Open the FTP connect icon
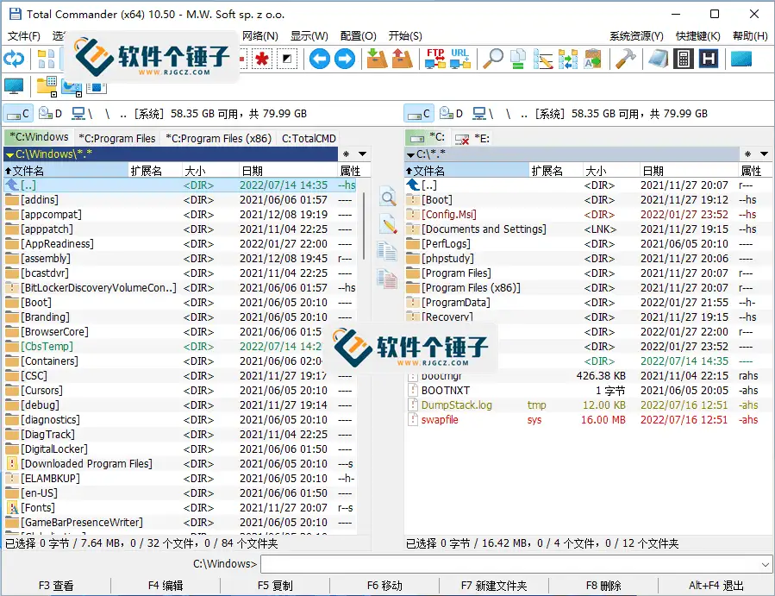 435,59
